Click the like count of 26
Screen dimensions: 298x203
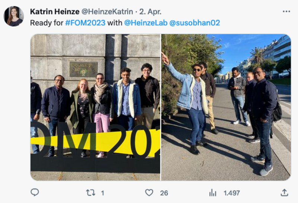click(x=164, y=193)
